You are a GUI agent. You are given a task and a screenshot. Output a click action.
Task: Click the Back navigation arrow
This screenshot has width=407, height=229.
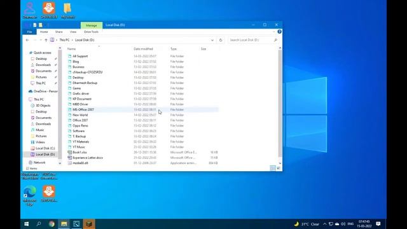click(x=27, y=40)
